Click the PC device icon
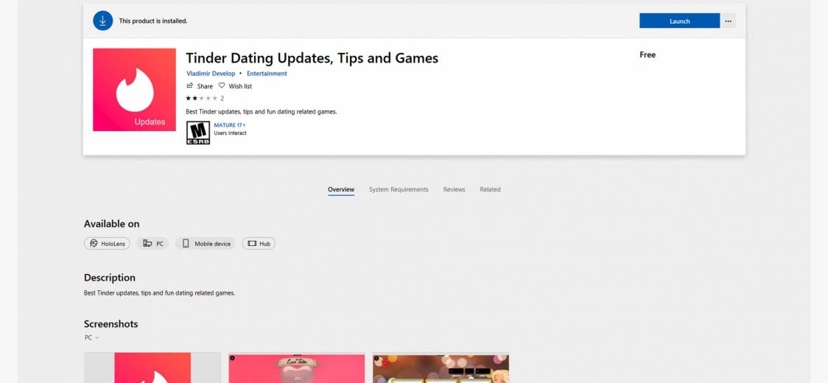The width and height of the screenshot is (828, 383). [x=147, y=244]
